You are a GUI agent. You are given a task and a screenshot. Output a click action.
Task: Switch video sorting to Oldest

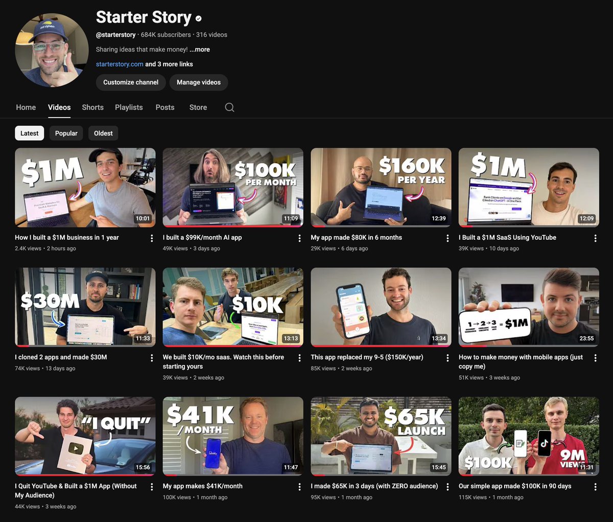(103, 133)
